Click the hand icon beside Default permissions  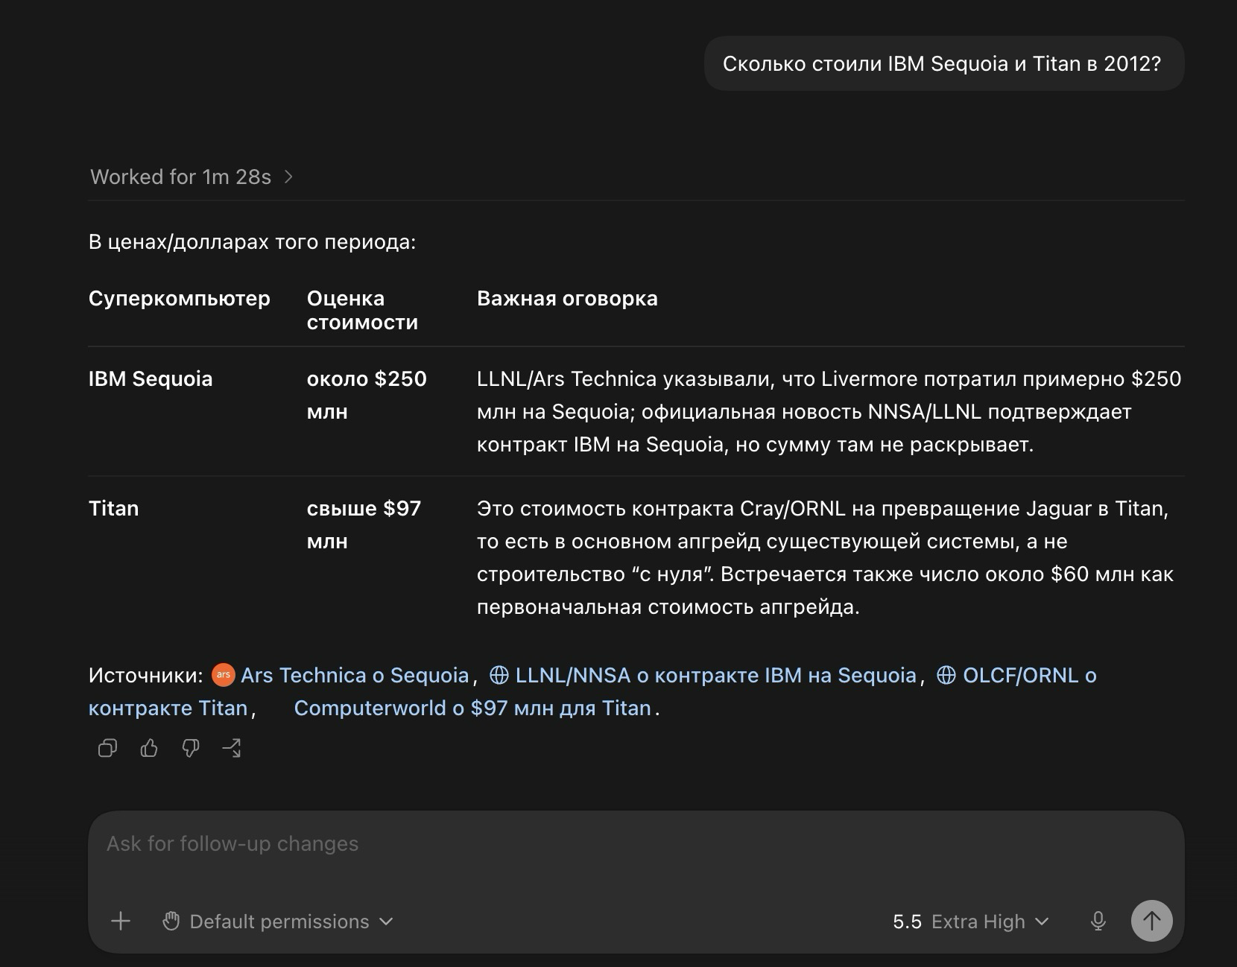pos(171,922)
